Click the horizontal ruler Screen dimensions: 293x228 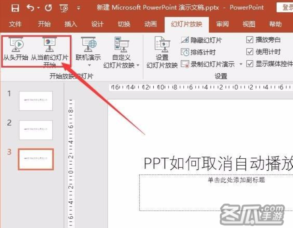[201, 87]
